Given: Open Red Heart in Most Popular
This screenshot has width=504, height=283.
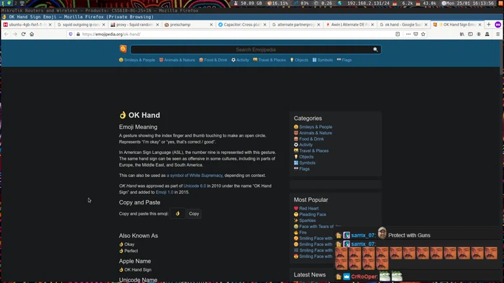Looking at the screenshot, I should (x=308, y=208).
